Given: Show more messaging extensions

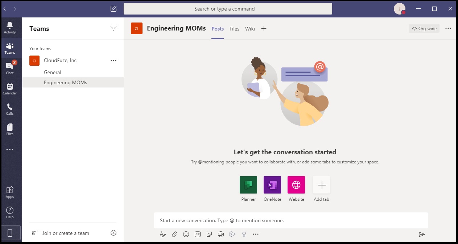Looking at the screenshot, I should tap(256, 234).
